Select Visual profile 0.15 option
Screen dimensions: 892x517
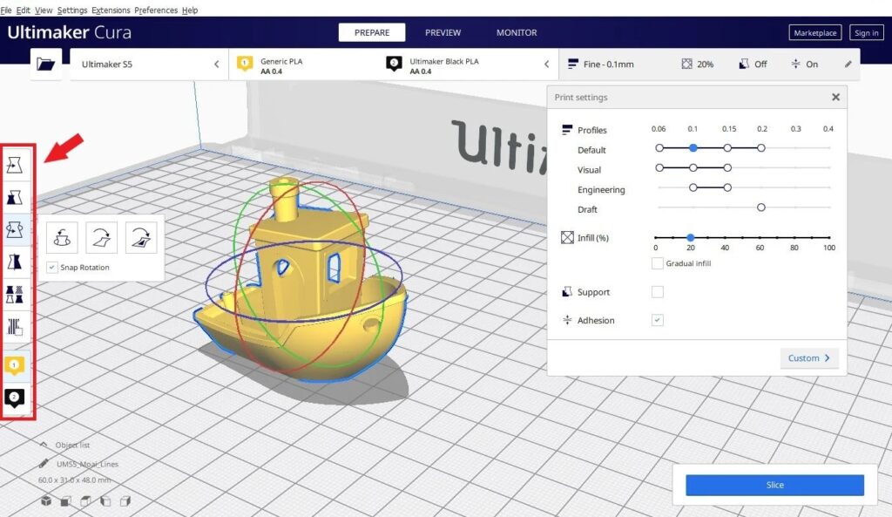[727, 168]
